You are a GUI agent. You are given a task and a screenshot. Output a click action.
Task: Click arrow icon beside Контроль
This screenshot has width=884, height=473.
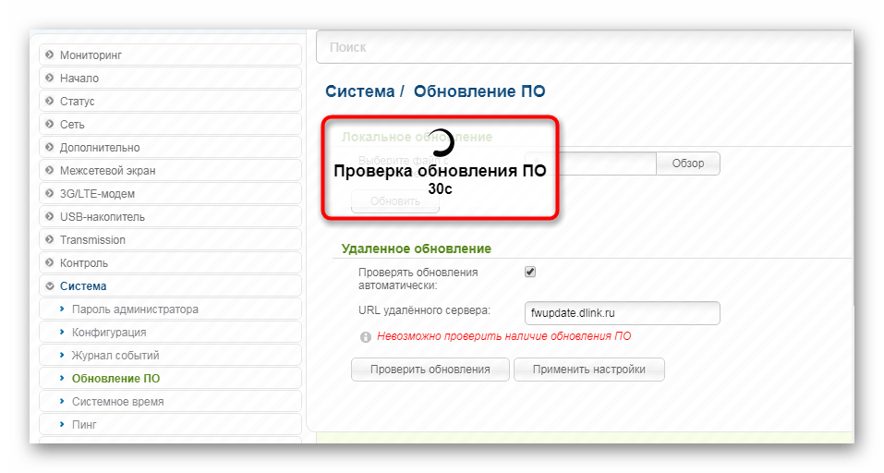coord(50,263)
